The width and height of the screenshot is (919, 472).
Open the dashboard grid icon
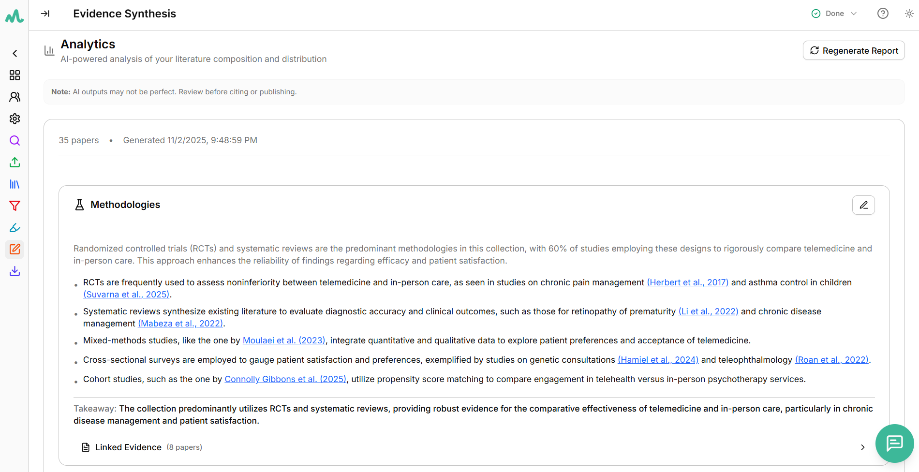(x=15, y=75)
